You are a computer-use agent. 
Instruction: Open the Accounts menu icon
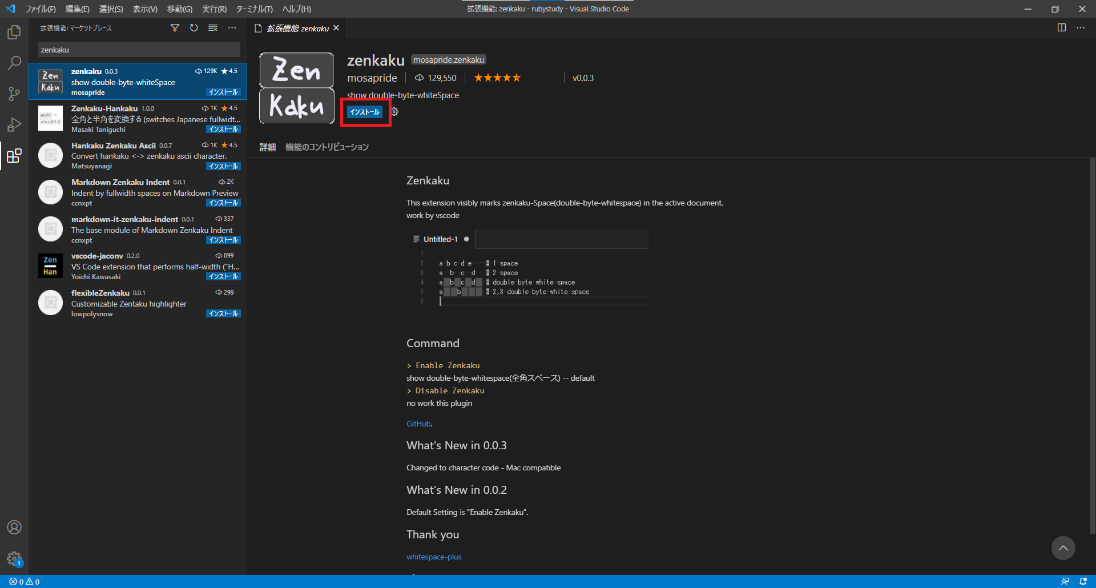14,527
